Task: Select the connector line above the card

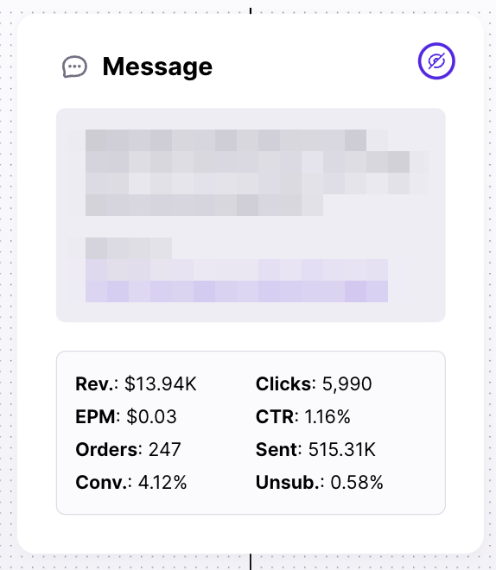Action: tap(251, 10)
